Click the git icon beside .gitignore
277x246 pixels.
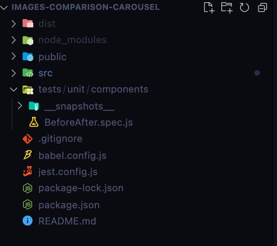coord(27,139)
